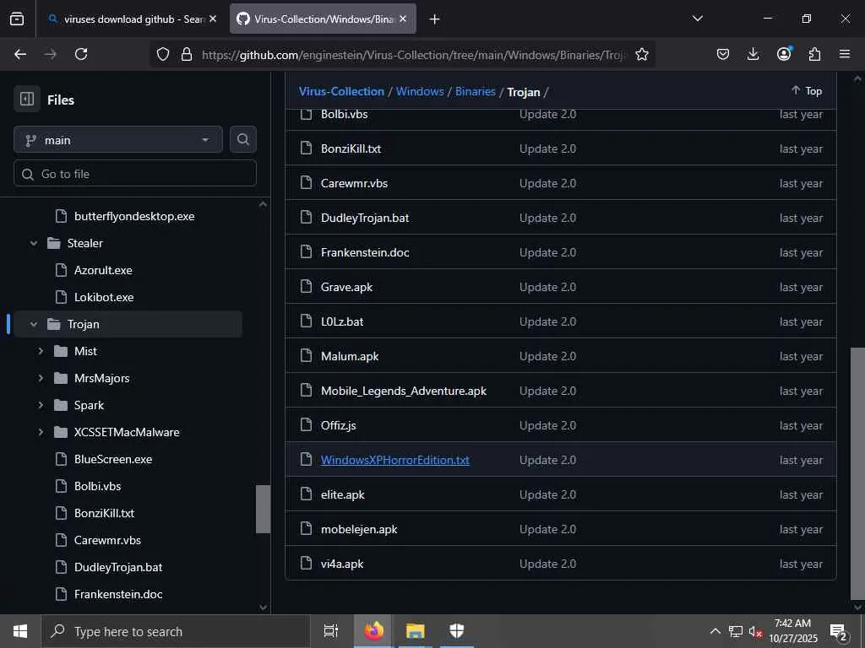Click the Go to file search field
Viewport: 865px width, 648px height.
coord(135,174)
